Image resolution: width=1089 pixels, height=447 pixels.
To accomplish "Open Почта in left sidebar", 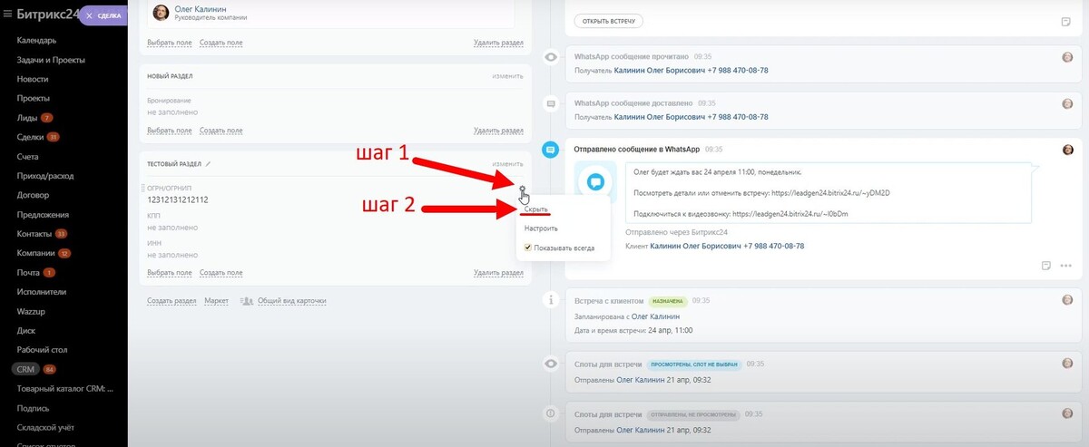I will click(x=28, y=273).
